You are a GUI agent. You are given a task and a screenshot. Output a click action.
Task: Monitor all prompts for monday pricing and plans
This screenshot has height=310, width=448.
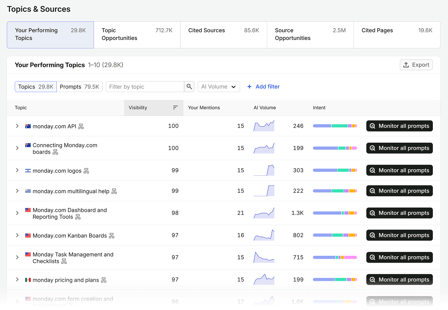(399, 280)
